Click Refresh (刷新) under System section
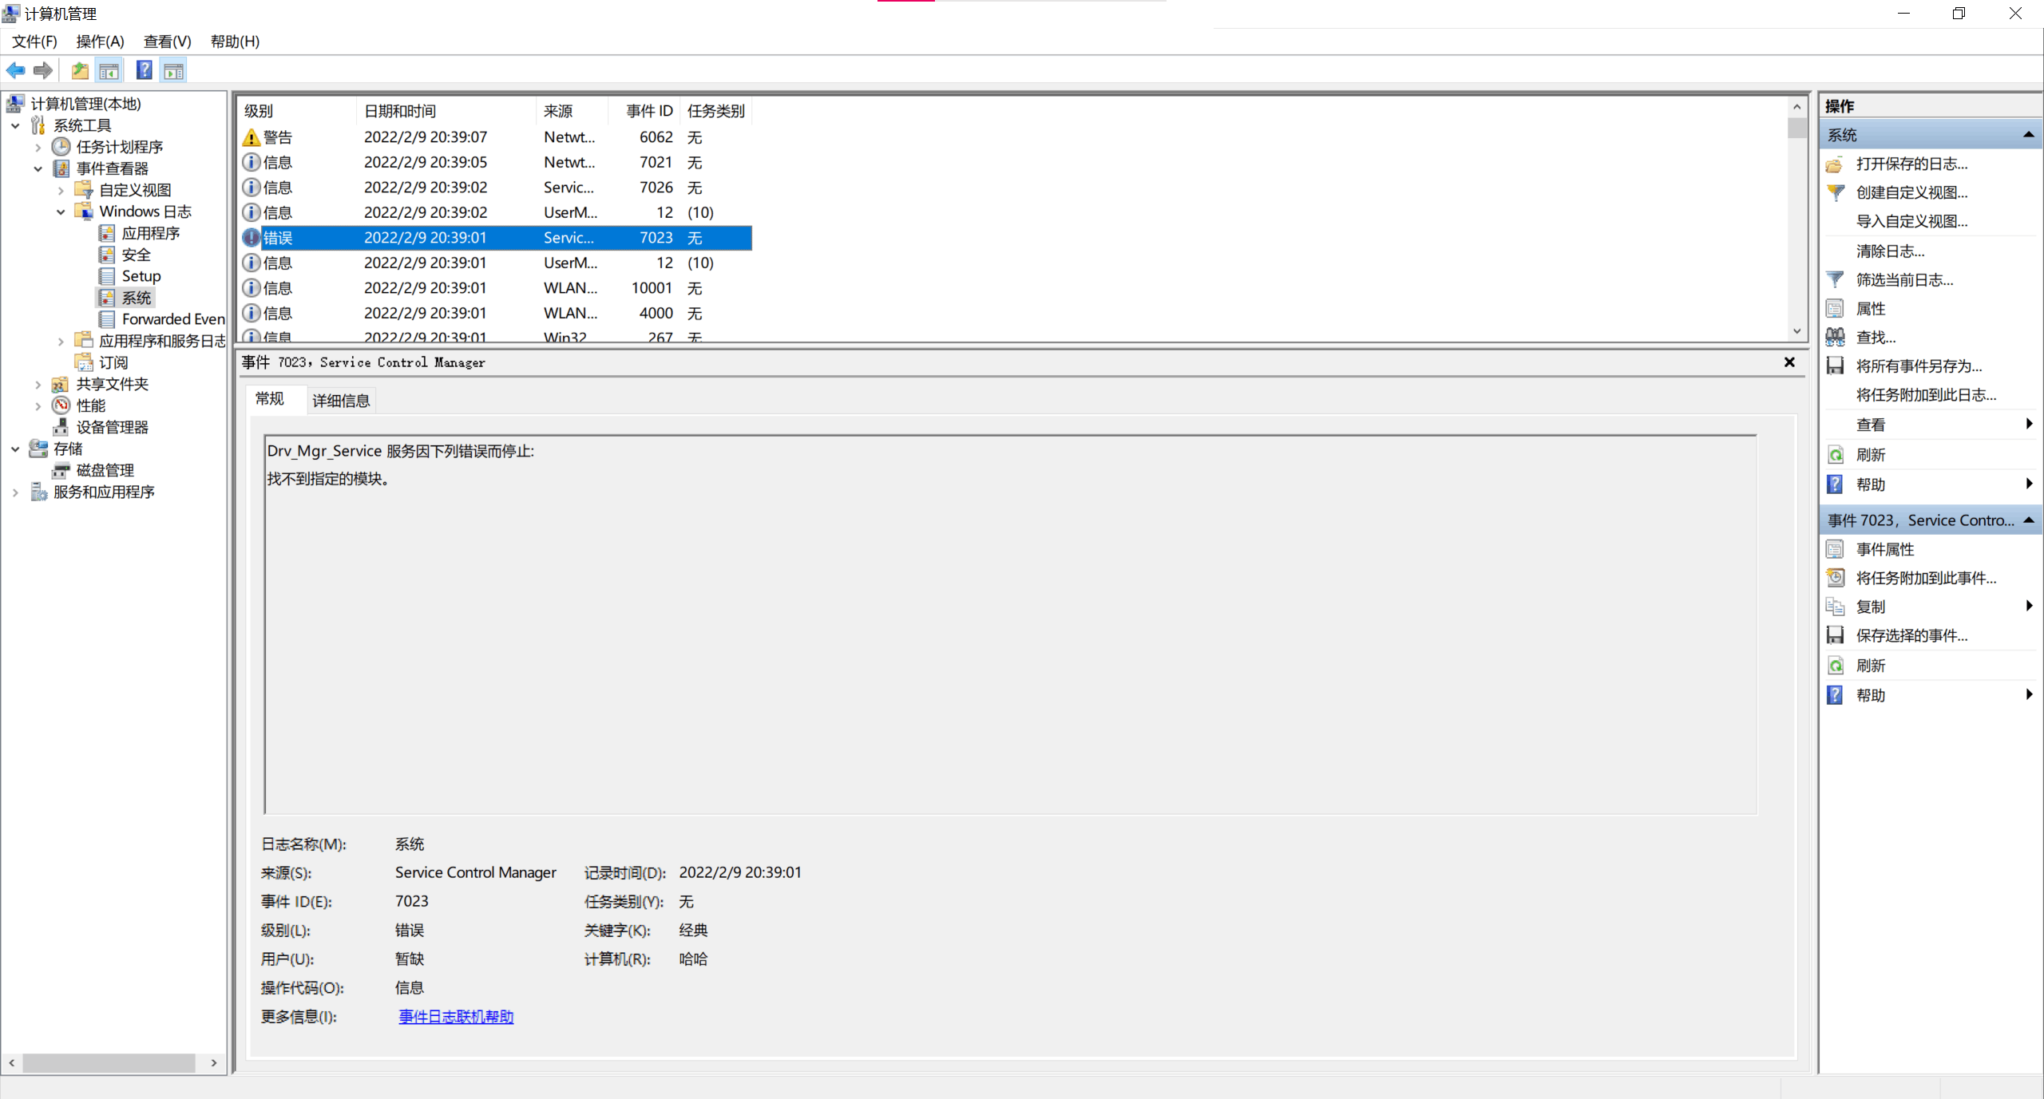 coord(1870,455)
